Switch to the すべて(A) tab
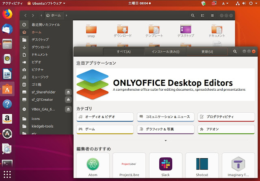This screenshot has height=181, width=260. tap(123, 52)
